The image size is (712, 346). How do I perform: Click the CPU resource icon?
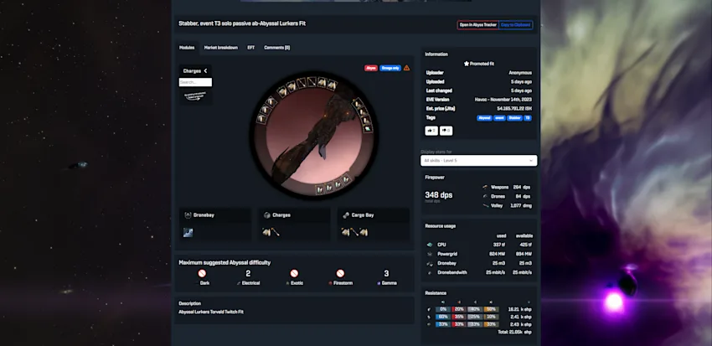point(430,245)
